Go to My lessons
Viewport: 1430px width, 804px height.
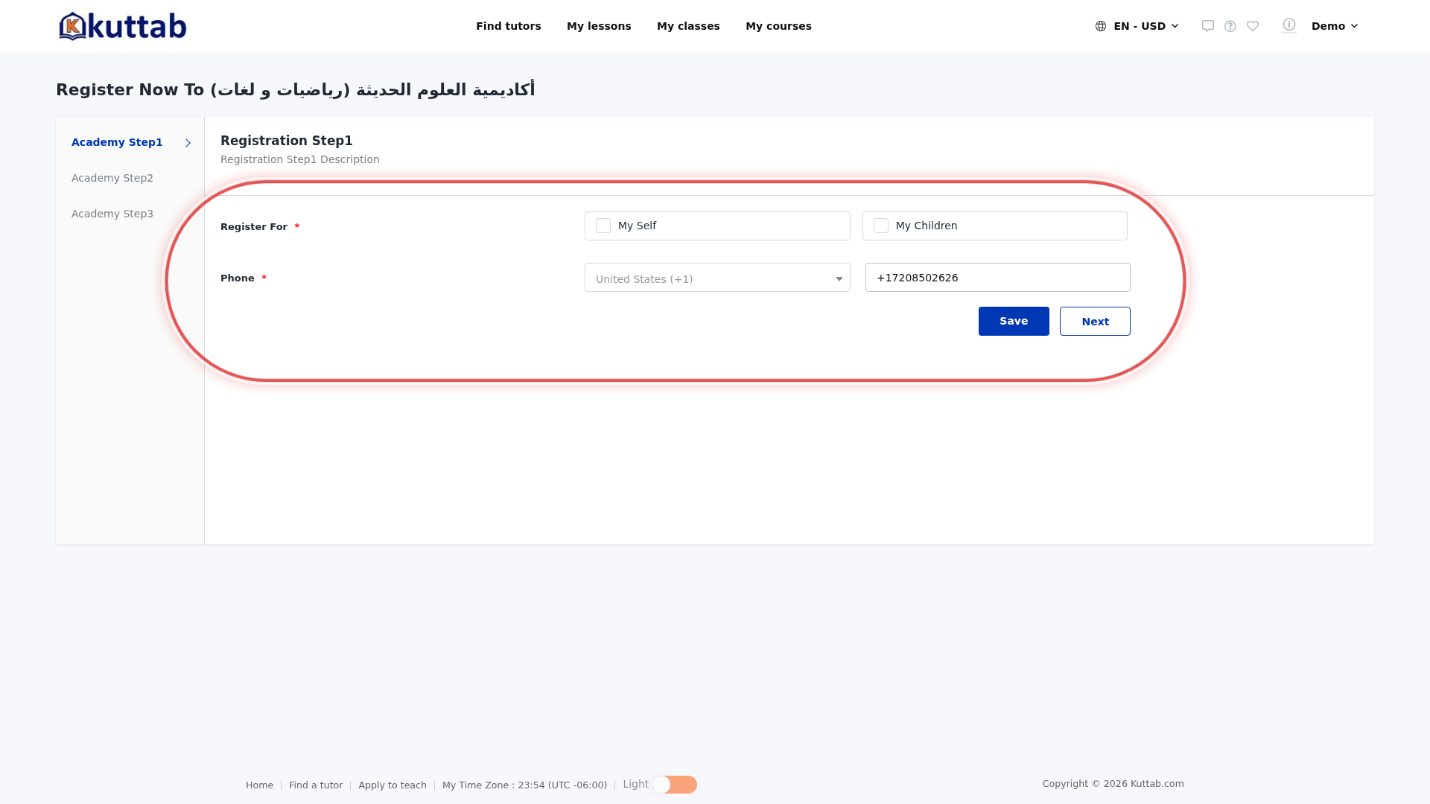(x=599, y=26)
